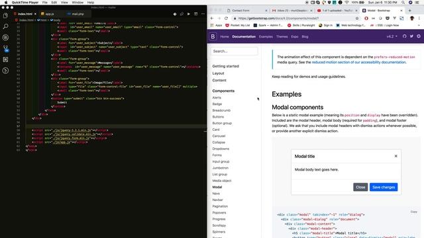Viewport: 424px width, 238px height.
Task: Expand Getting started in docs sidebar
Action: click(225, 66)
